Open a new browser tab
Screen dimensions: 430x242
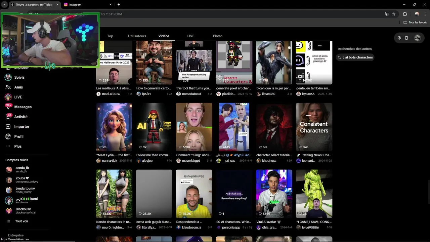[x=119, y=5]
